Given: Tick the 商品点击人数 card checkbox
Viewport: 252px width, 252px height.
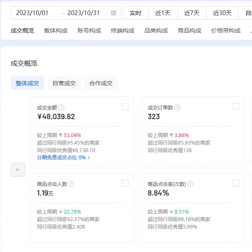Looking at the screenshot, I should [125, 183].
